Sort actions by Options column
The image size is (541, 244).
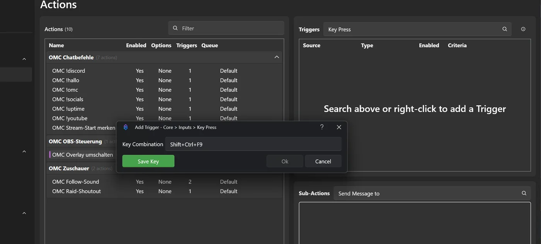[x=161, y=45]
